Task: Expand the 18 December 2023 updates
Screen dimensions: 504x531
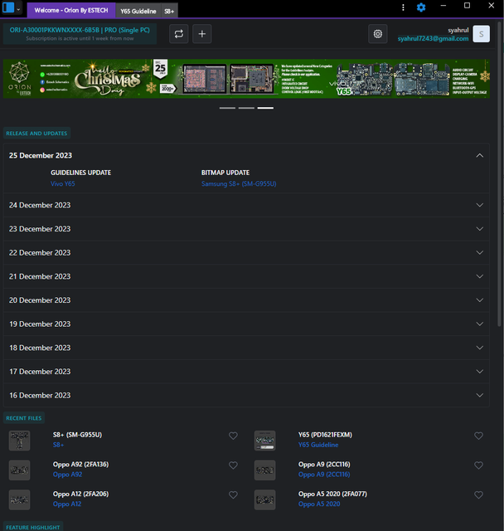Action: coord(246,348)
